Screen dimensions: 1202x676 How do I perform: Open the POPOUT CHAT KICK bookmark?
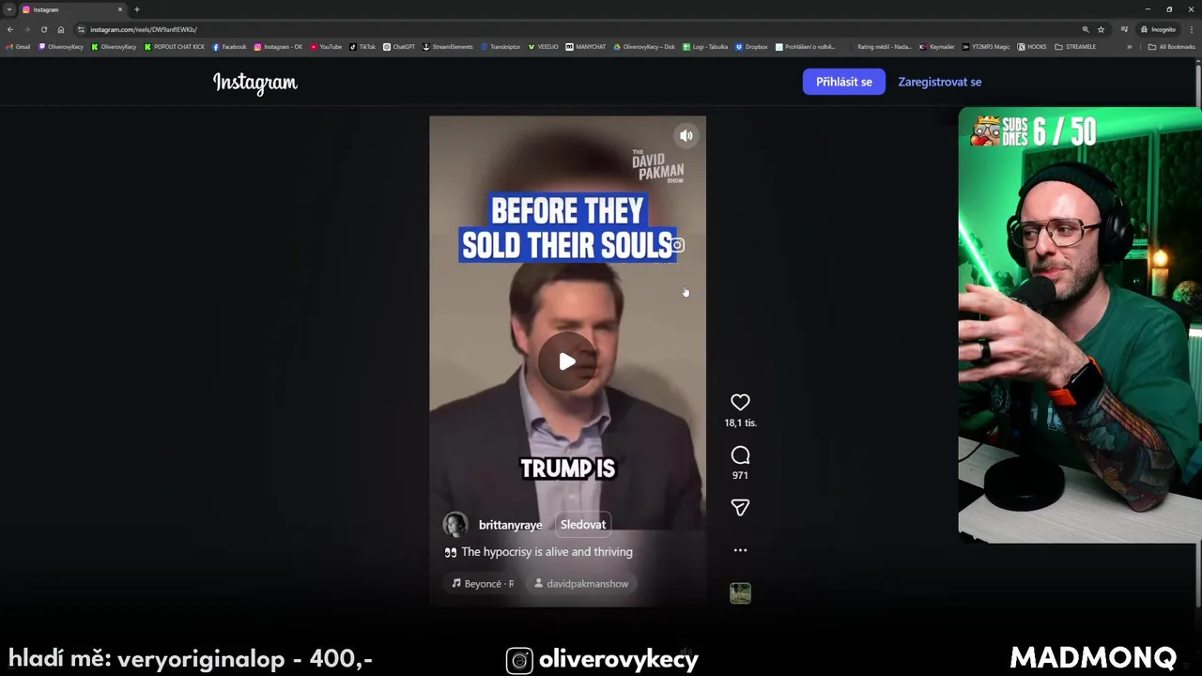[175, 47]
